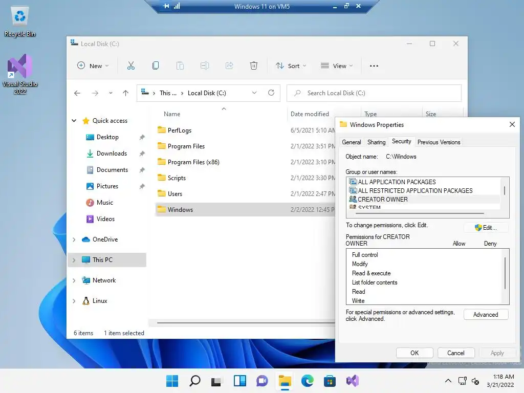Expand address bar history dropdown
Image resolution: width=524 pixels, height=393 pixels.
click(x=254, y=93)
